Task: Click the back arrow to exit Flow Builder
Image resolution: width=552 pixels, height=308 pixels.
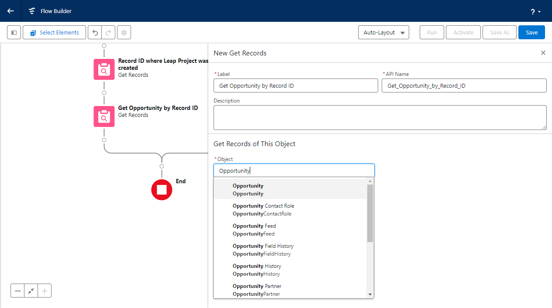Action: point(10,11)
